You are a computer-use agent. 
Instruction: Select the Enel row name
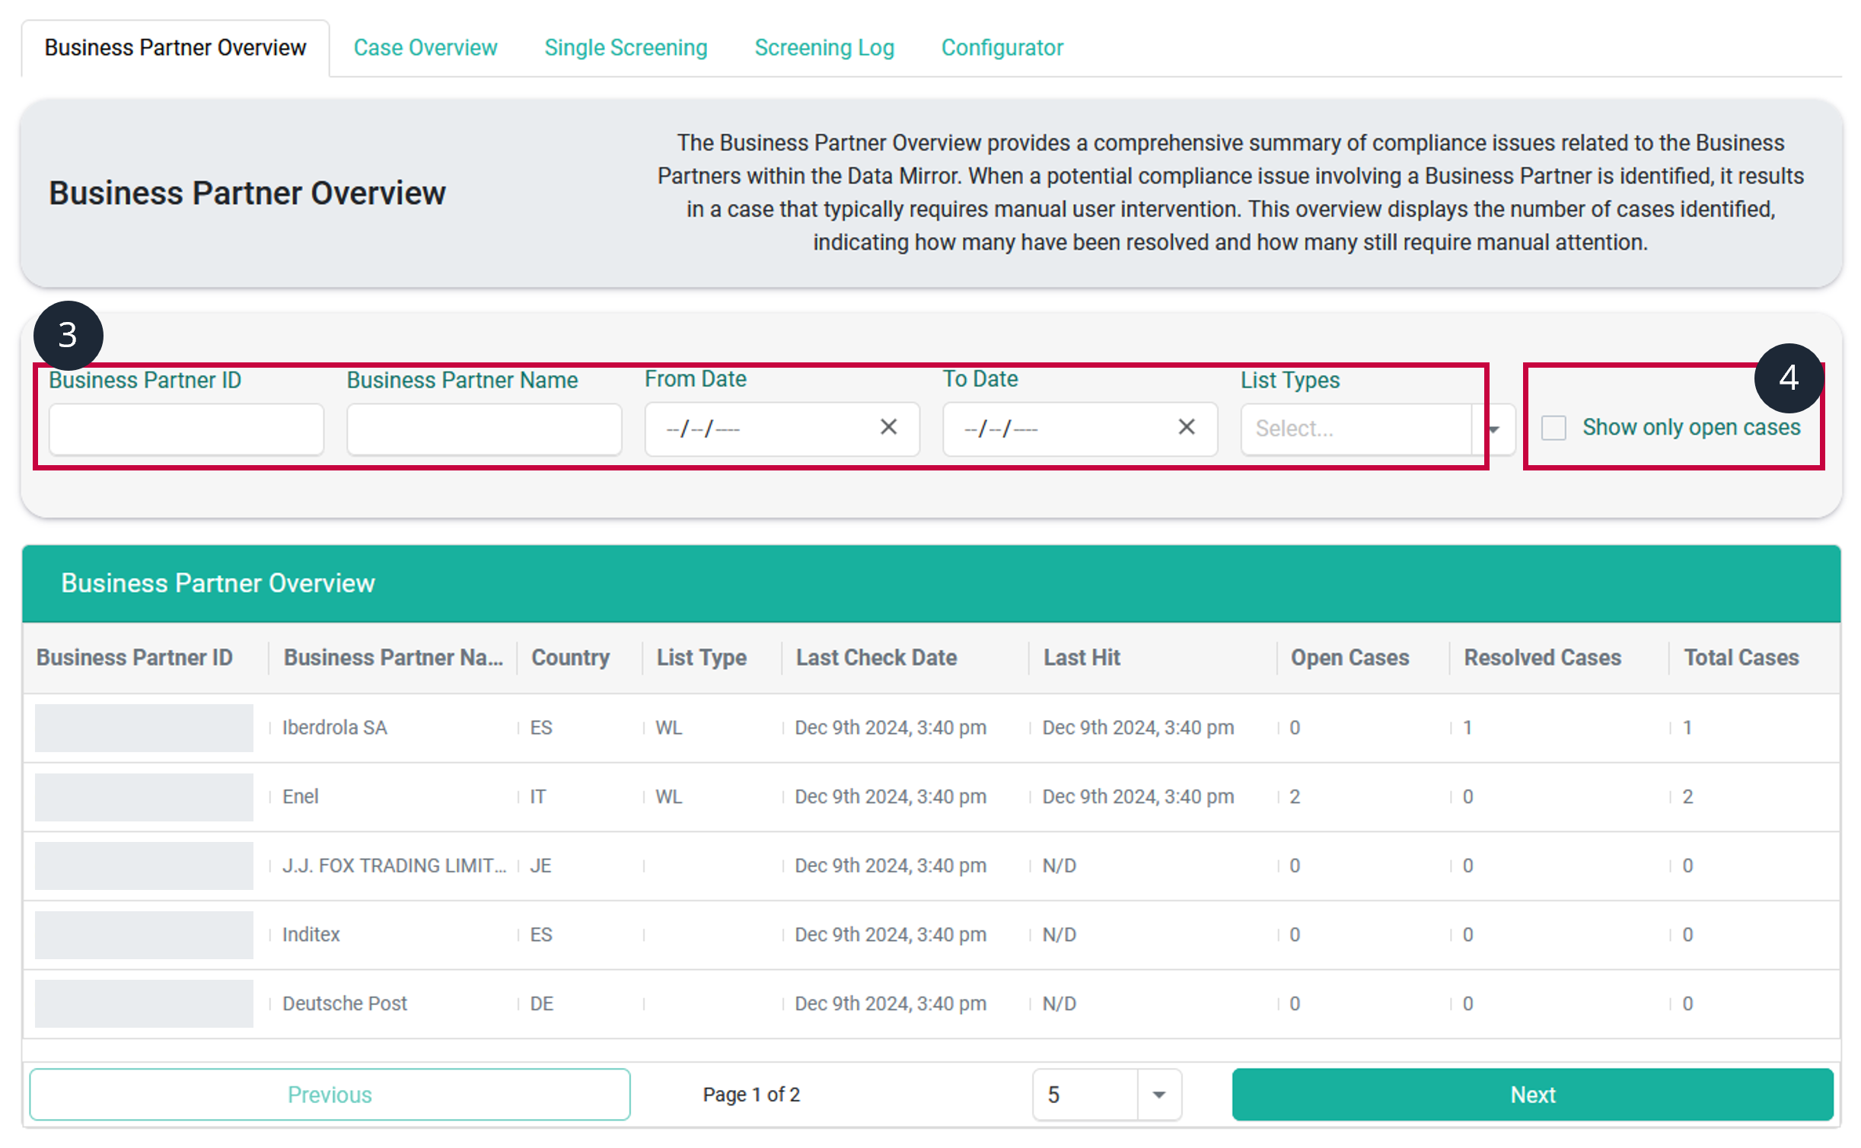301,797
